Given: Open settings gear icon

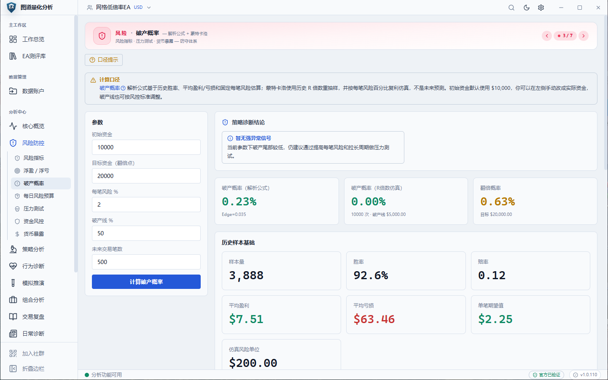Looking at the screenshot, I should coord(541,8).
